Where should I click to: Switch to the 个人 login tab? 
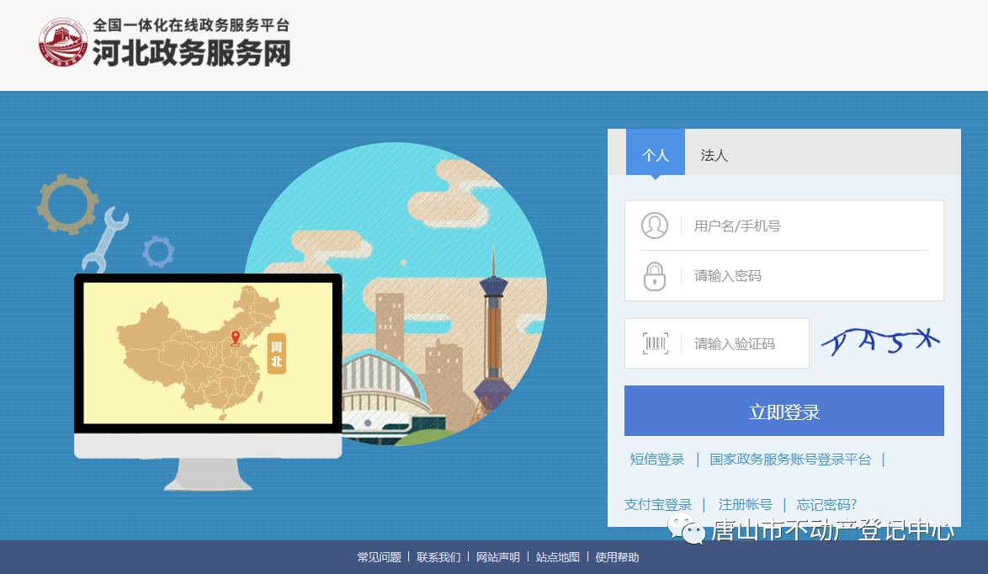click(x=655, y=155)
